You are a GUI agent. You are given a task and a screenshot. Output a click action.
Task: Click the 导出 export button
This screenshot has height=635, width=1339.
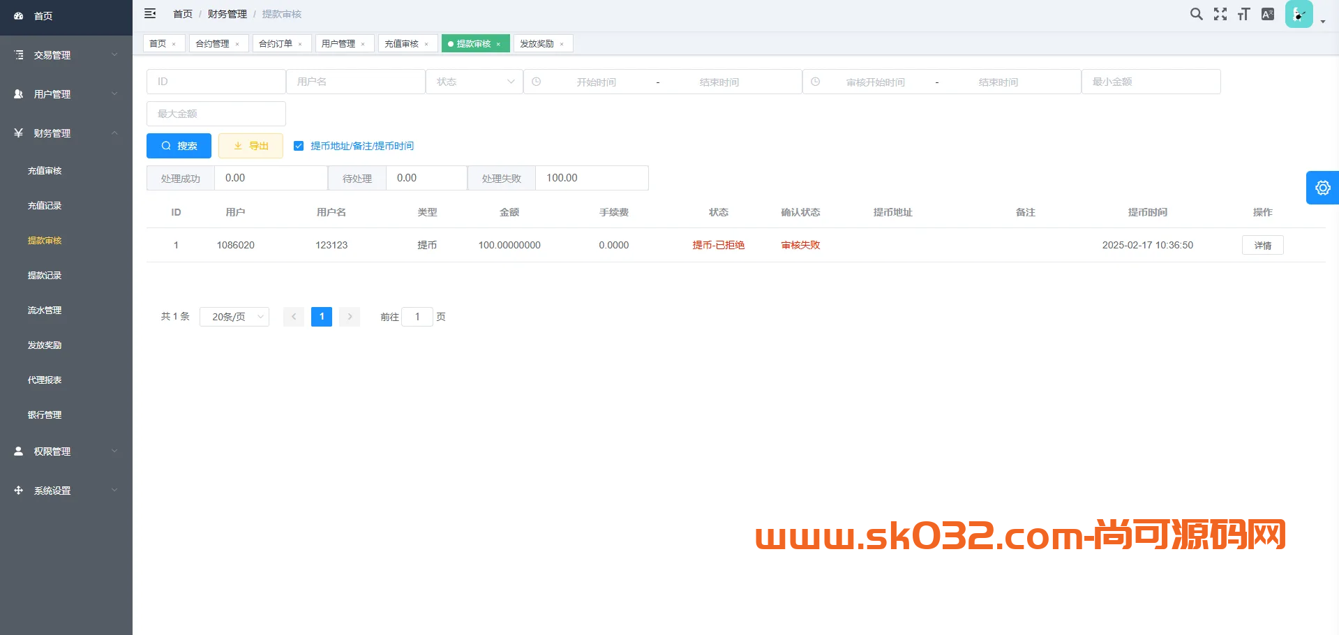(x=250, y=146)
